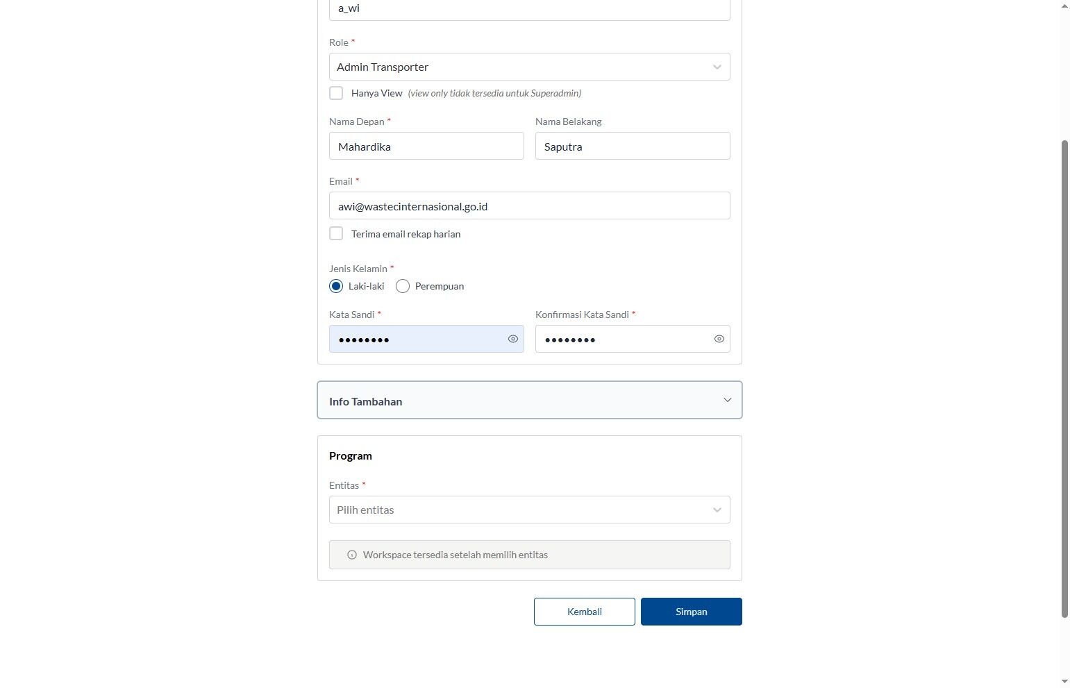Click the Simpan button
The width and height of the screenshot is (1070, 688).
click(692, 612)
